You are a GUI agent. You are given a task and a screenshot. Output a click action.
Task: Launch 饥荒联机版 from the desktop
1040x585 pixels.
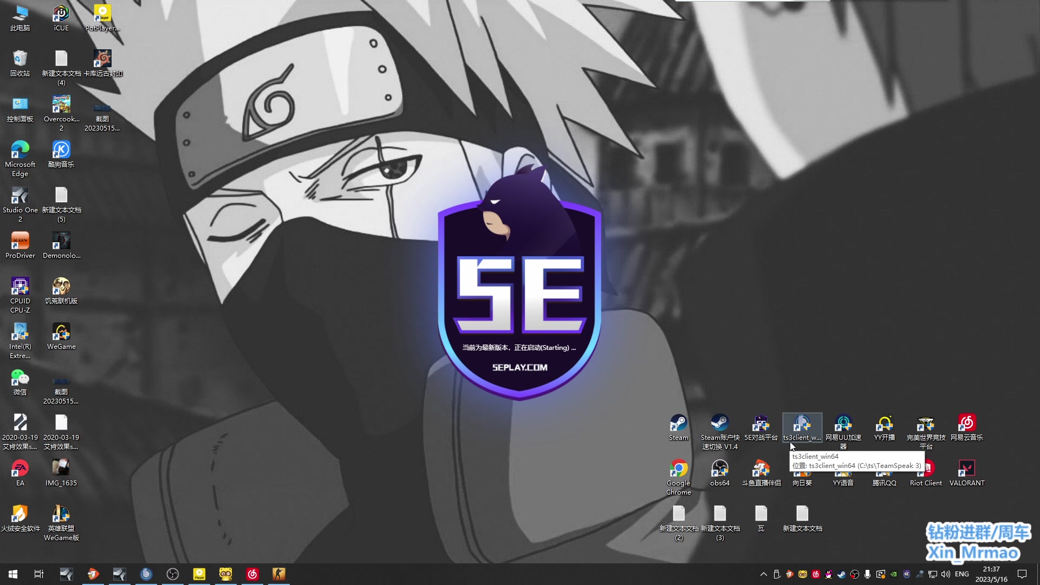coord(61,291)
